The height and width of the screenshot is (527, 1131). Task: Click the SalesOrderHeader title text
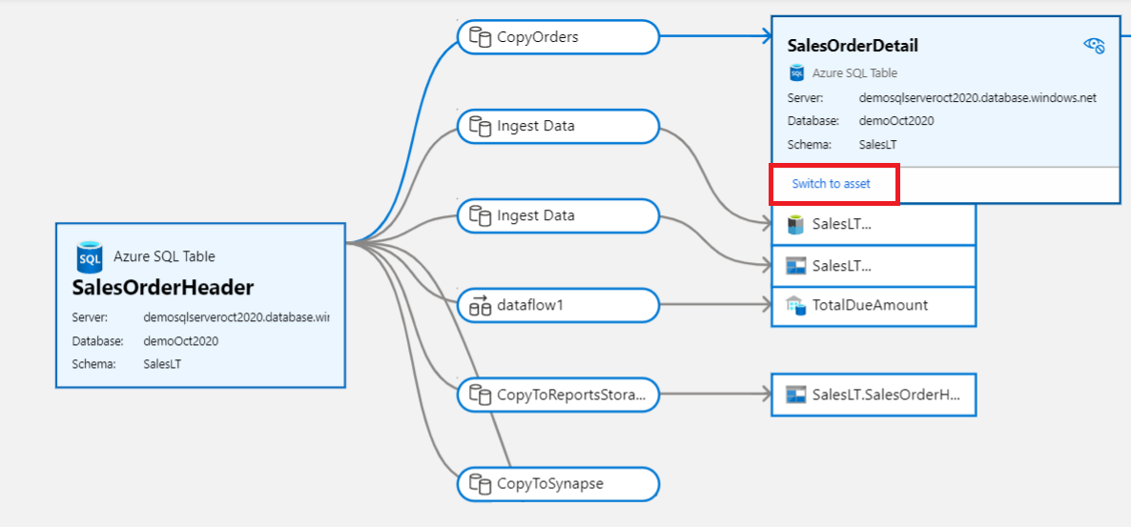pyautogui.click(x=162, y=288)
